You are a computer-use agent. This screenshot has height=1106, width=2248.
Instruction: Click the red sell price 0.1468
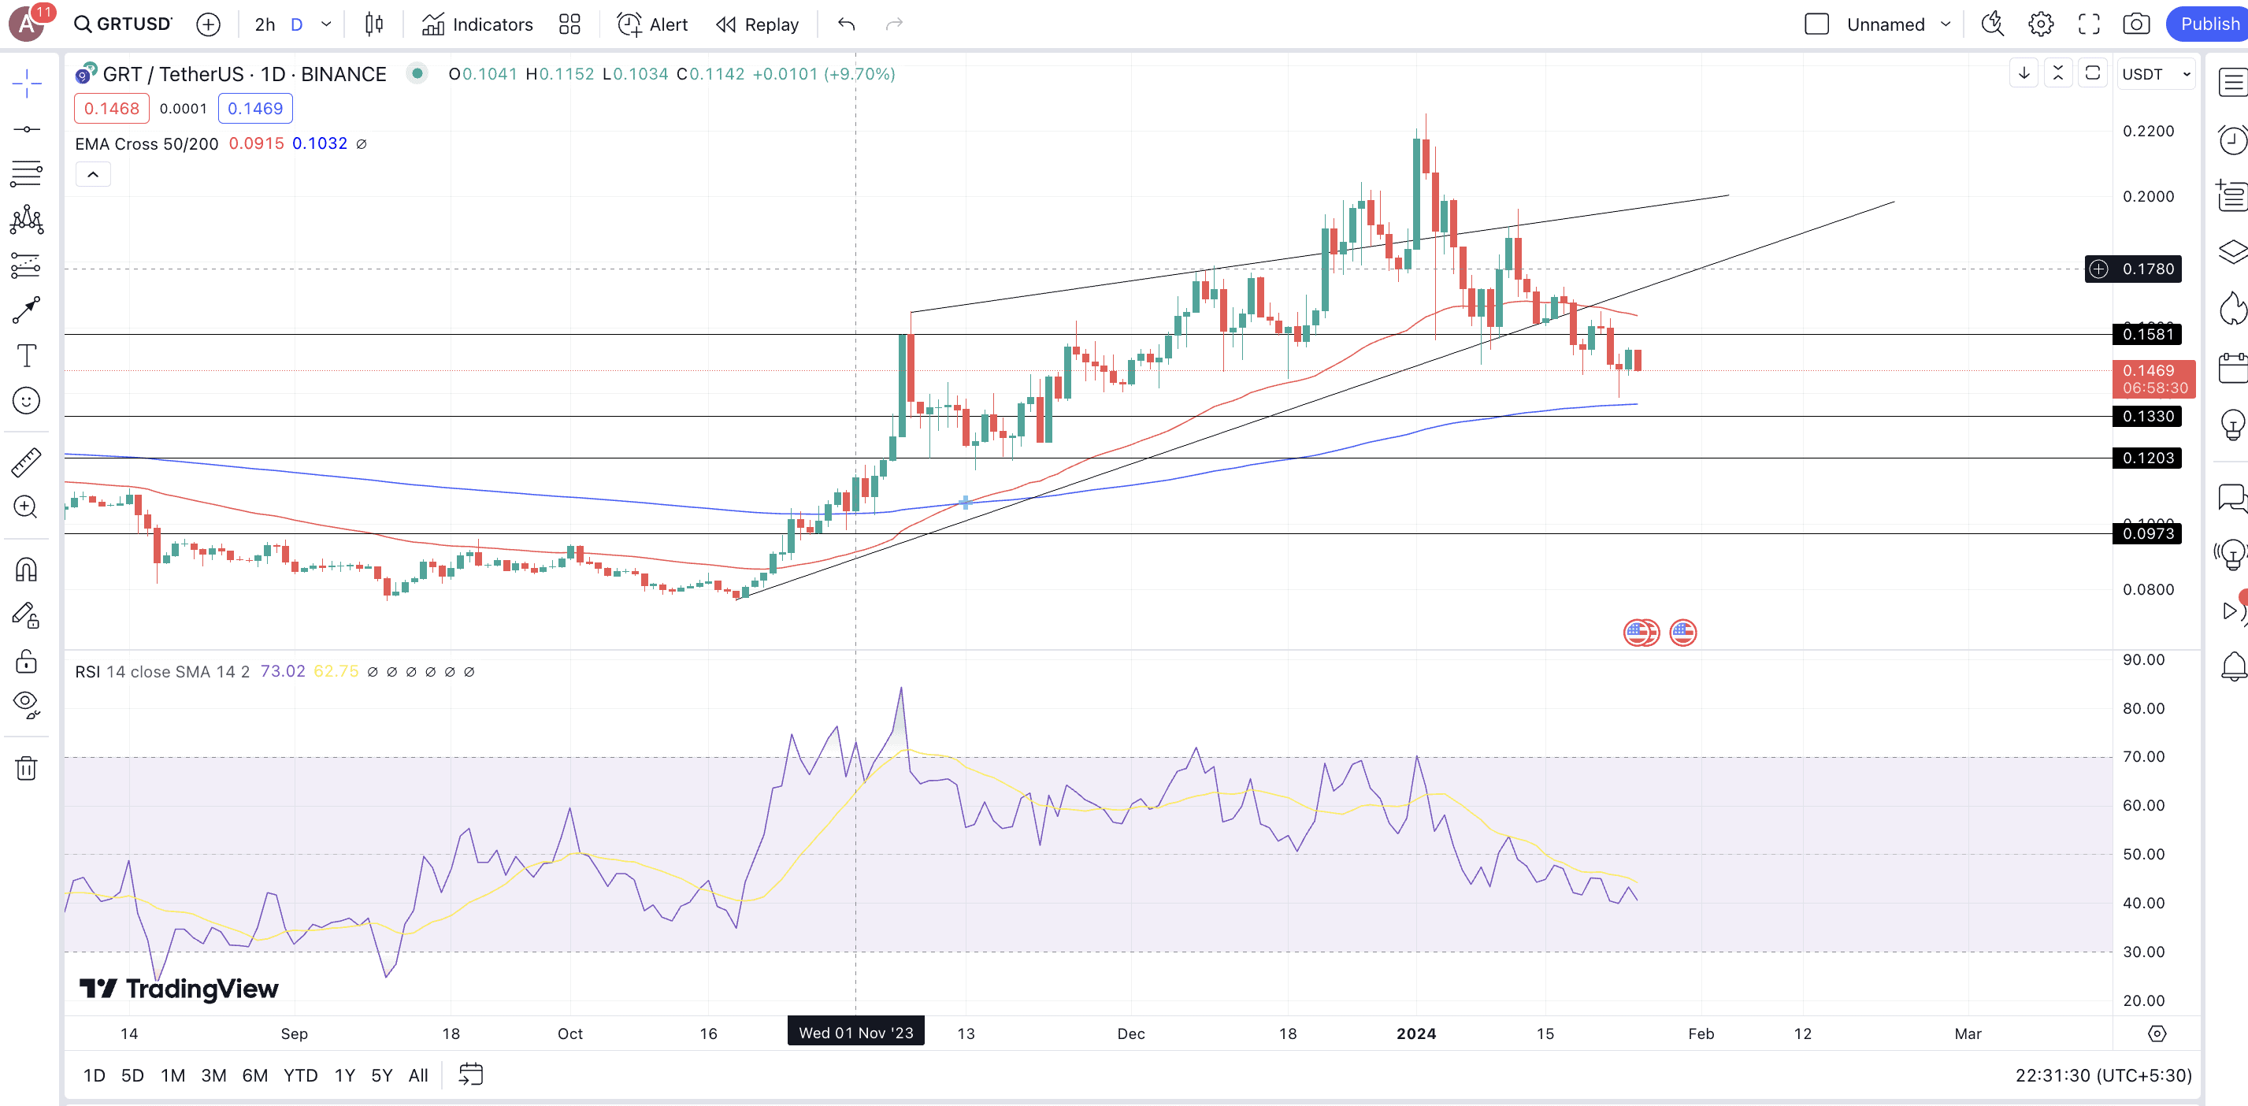112,108
